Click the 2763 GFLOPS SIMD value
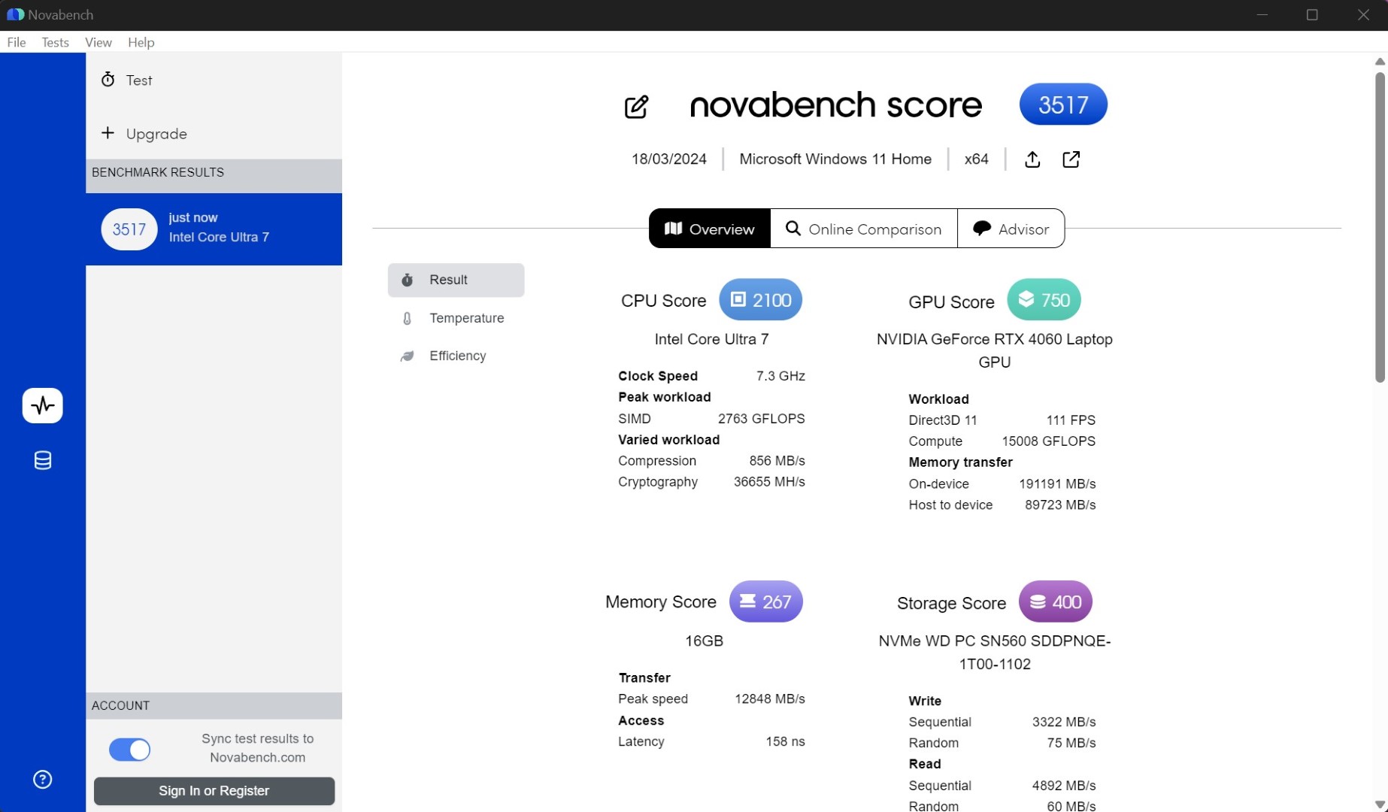The image size is (1388, 812). [761, 419]
